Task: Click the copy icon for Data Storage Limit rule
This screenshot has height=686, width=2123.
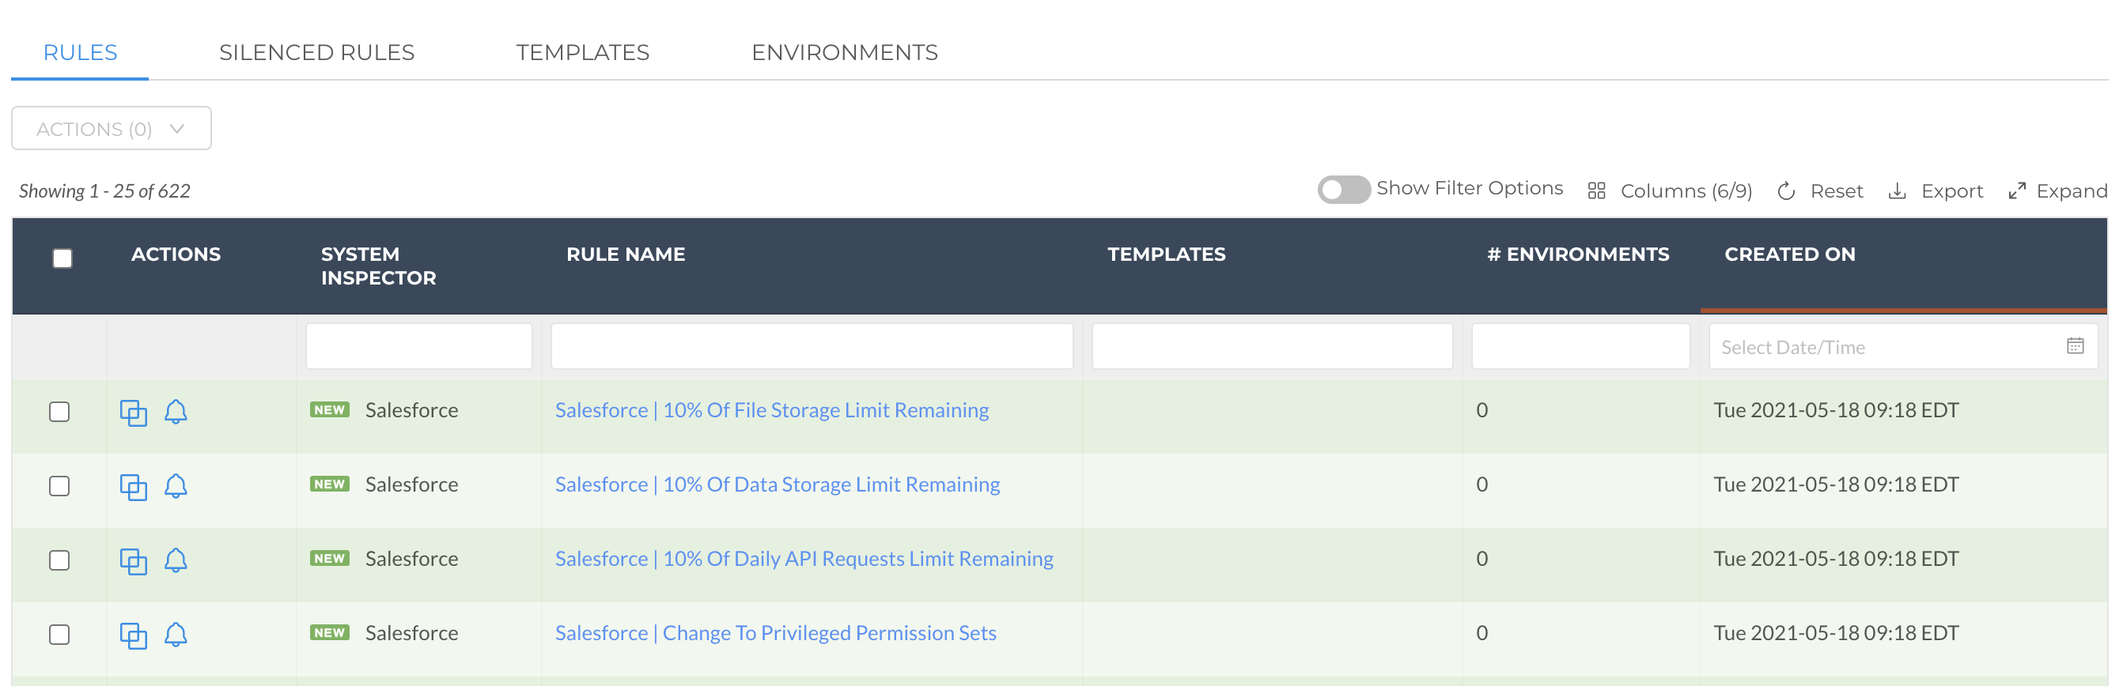Action: [x=134, y=487]
